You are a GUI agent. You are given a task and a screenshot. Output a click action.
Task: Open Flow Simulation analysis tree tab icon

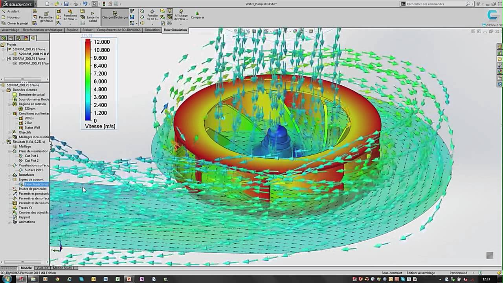(33, 38)
